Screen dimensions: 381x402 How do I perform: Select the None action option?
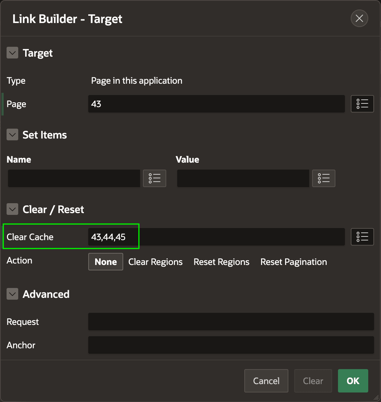[106, 262]
